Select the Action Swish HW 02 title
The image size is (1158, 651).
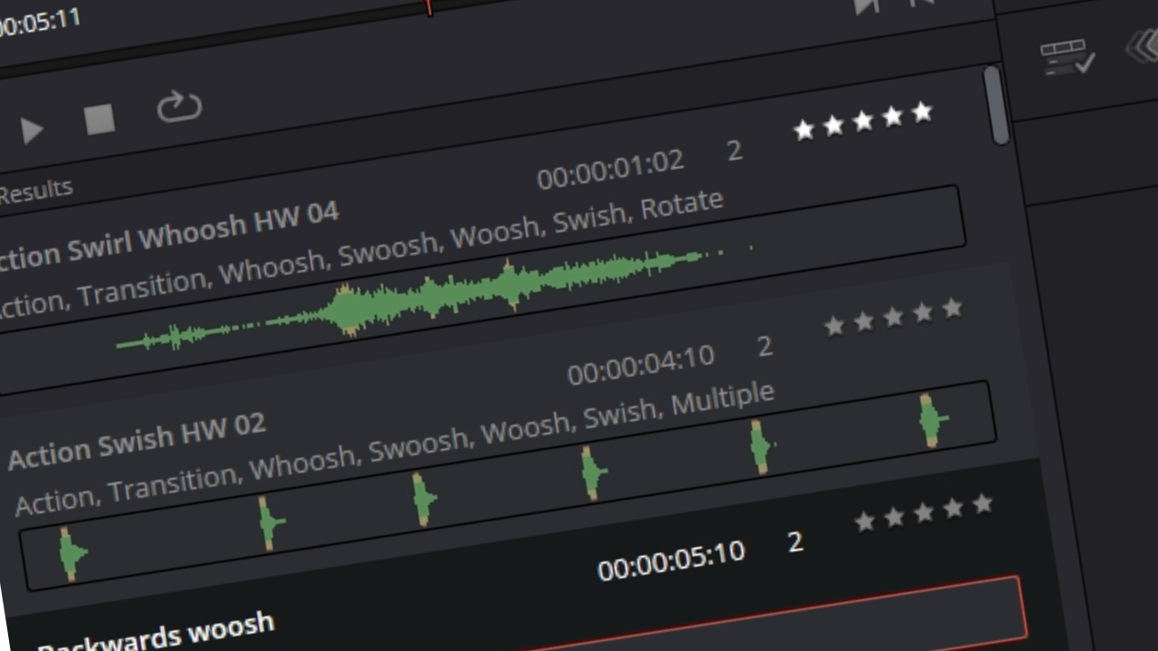click(137, 439)
